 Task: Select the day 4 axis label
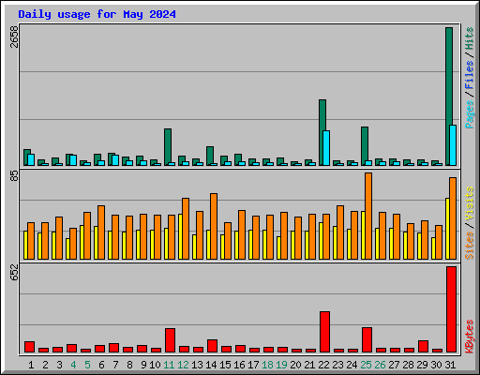pos(73,365)
